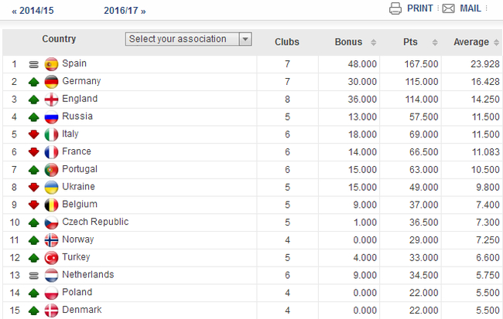The image size is (503, 319).
Task: Go to next season 2016/17
Action: [x=125, y=11]
